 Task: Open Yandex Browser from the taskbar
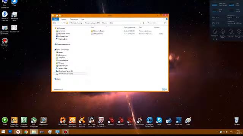(x=18, y=132)
